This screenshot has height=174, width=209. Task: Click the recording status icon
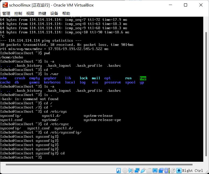point(161,170)
